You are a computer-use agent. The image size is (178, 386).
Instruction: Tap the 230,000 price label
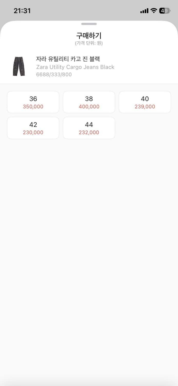click(33, 133)
